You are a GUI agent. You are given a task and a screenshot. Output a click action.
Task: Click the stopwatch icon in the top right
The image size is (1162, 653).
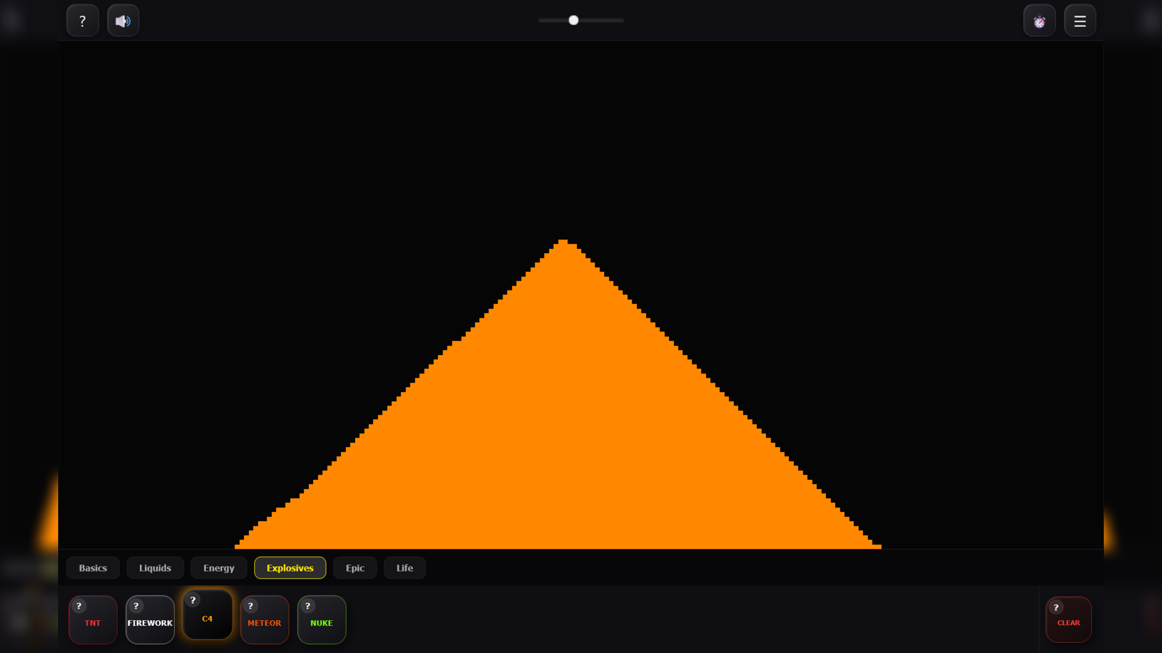1039,20
